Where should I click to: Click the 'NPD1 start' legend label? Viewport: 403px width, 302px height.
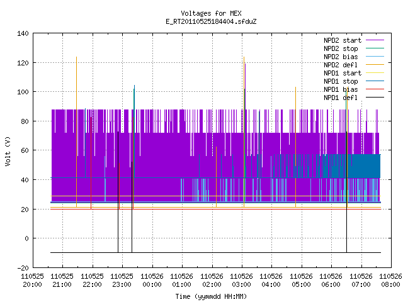[x=343, y=73]
